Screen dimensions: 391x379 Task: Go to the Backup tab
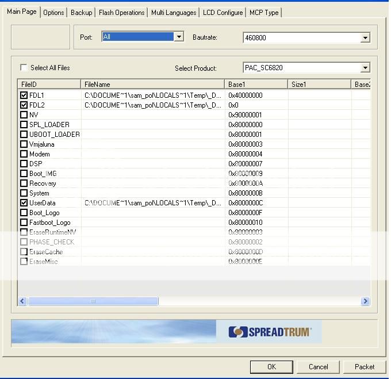coord(81,13)
